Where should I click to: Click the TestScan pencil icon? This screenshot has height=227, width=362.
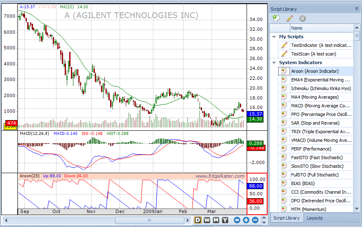click(x=284, y=54)
